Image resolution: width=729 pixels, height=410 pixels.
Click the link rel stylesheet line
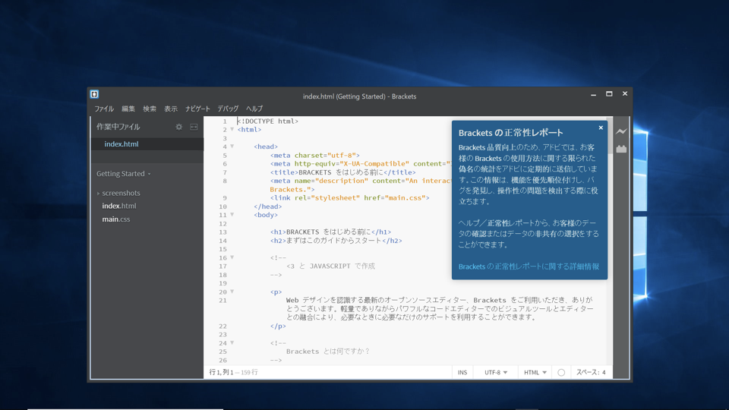pyautogui.click(x=349, y=198)
